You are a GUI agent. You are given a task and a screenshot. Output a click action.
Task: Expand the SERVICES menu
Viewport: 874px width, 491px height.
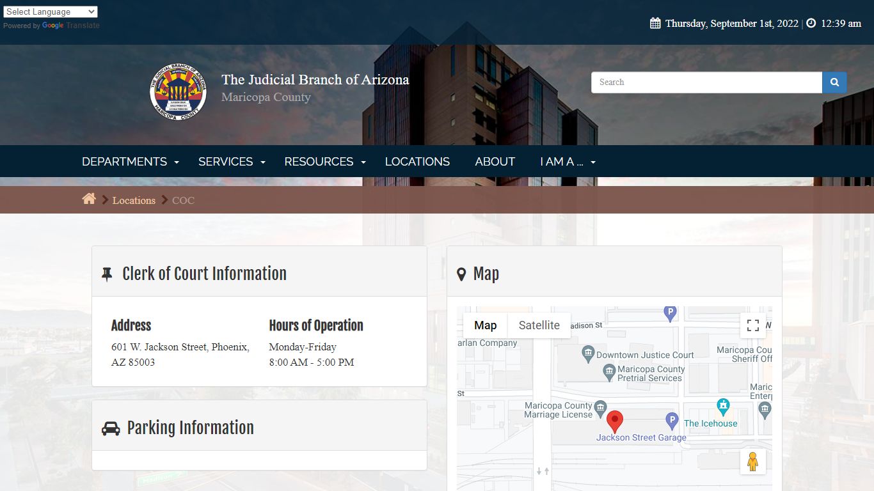[232, 162]
